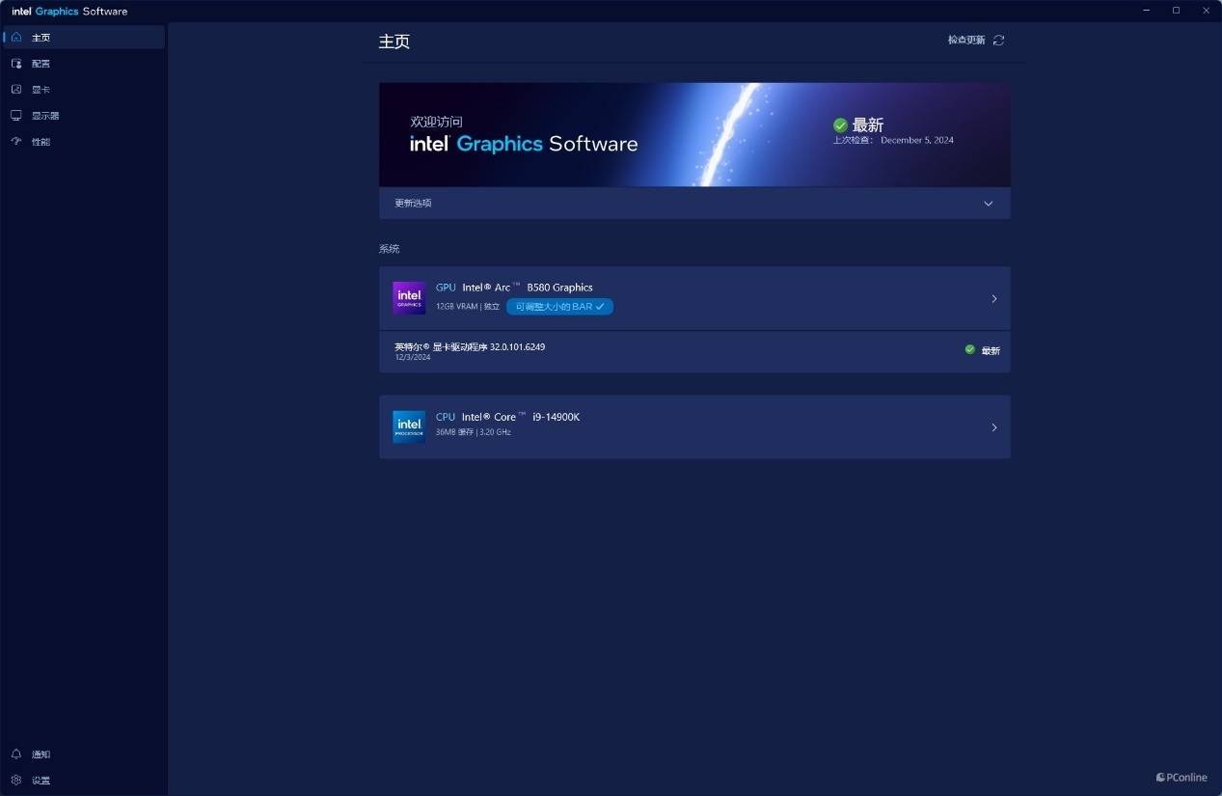This screenshot has height=796, width=1222.
Task: Click the December 5, 2024 last check date
Action: tap(917, 140)
